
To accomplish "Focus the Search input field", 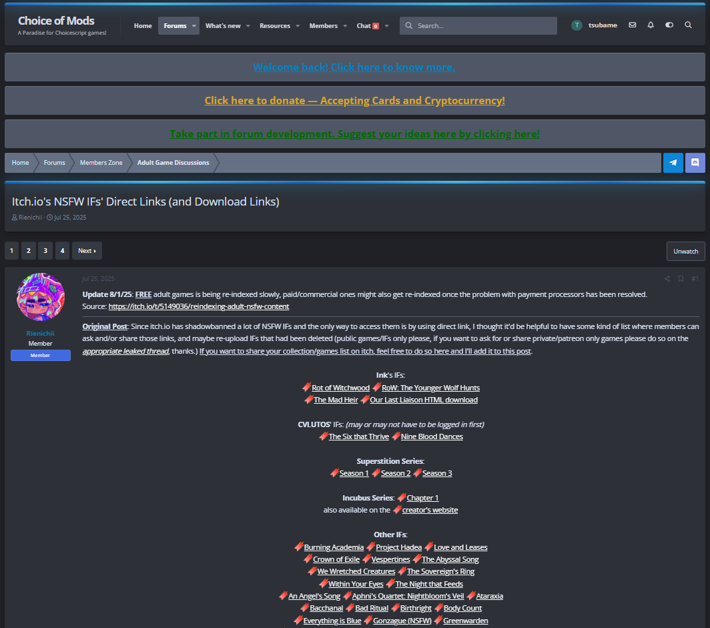I will click(478, 26).
